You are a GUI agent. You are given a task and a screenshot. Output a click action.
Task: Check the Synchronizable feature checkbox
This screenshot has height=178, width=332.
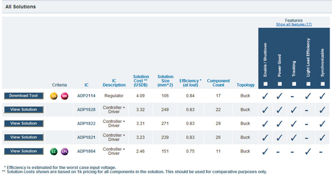(x=323, y=84)
